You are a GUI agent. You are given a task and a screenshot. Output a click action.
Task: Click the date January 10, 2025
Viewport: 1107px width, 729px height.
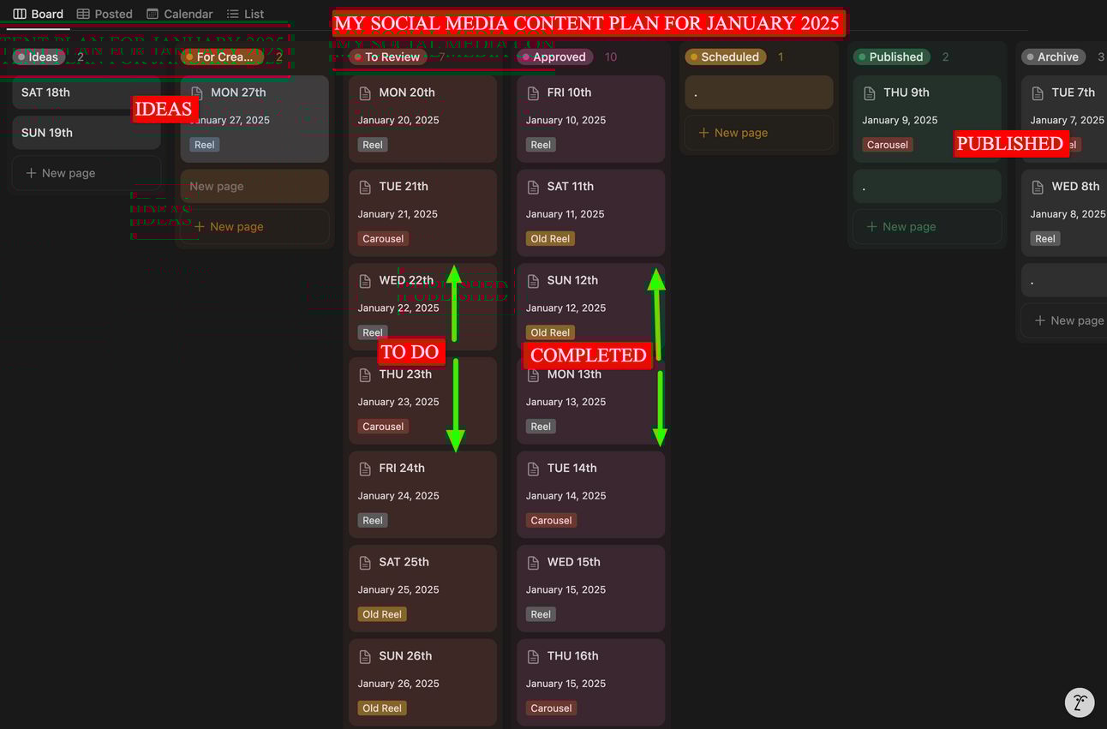point(566,120)
